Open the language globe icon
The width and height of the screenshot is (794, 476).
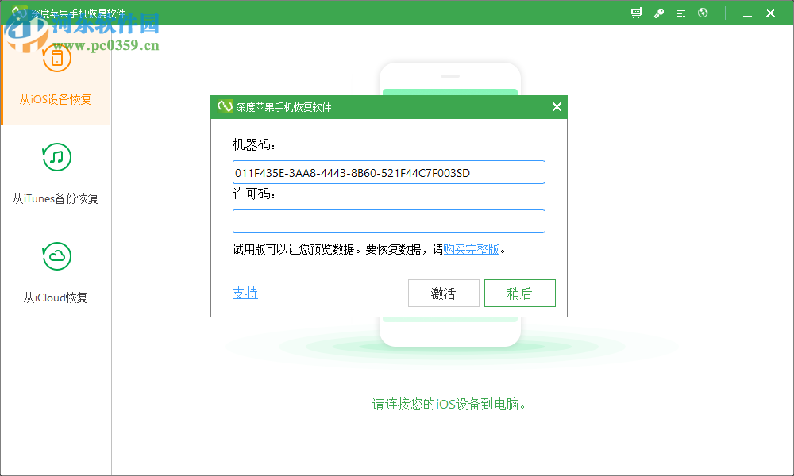tap(703, 13)
